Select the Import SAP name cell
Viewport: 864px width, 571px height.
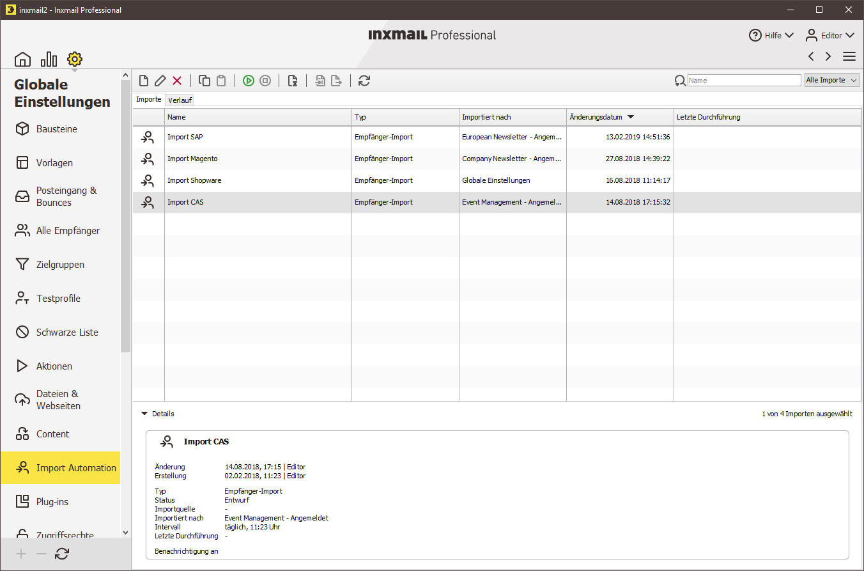coord(258,137)
